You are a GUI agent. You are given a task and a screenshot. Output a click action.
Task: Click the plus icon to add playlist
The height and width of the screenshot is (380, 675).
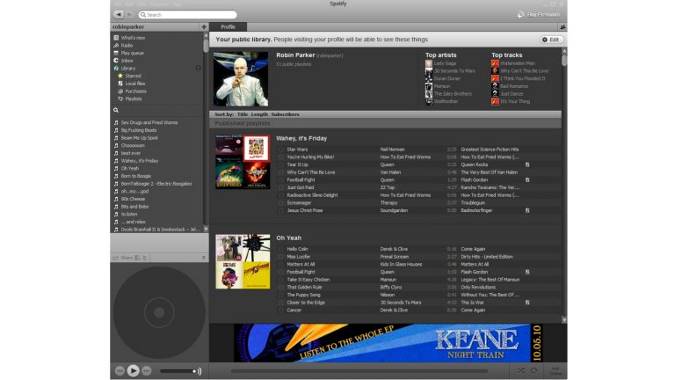pos(204,27)
